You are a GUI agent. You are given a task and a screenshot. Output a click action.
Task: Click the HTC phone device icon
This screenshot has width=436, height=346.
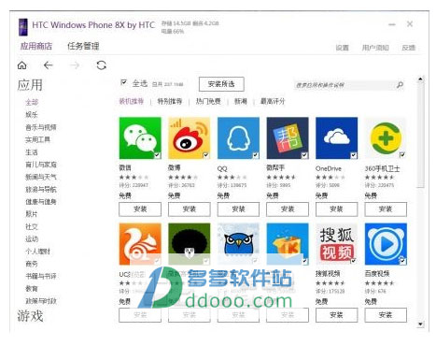22,27
